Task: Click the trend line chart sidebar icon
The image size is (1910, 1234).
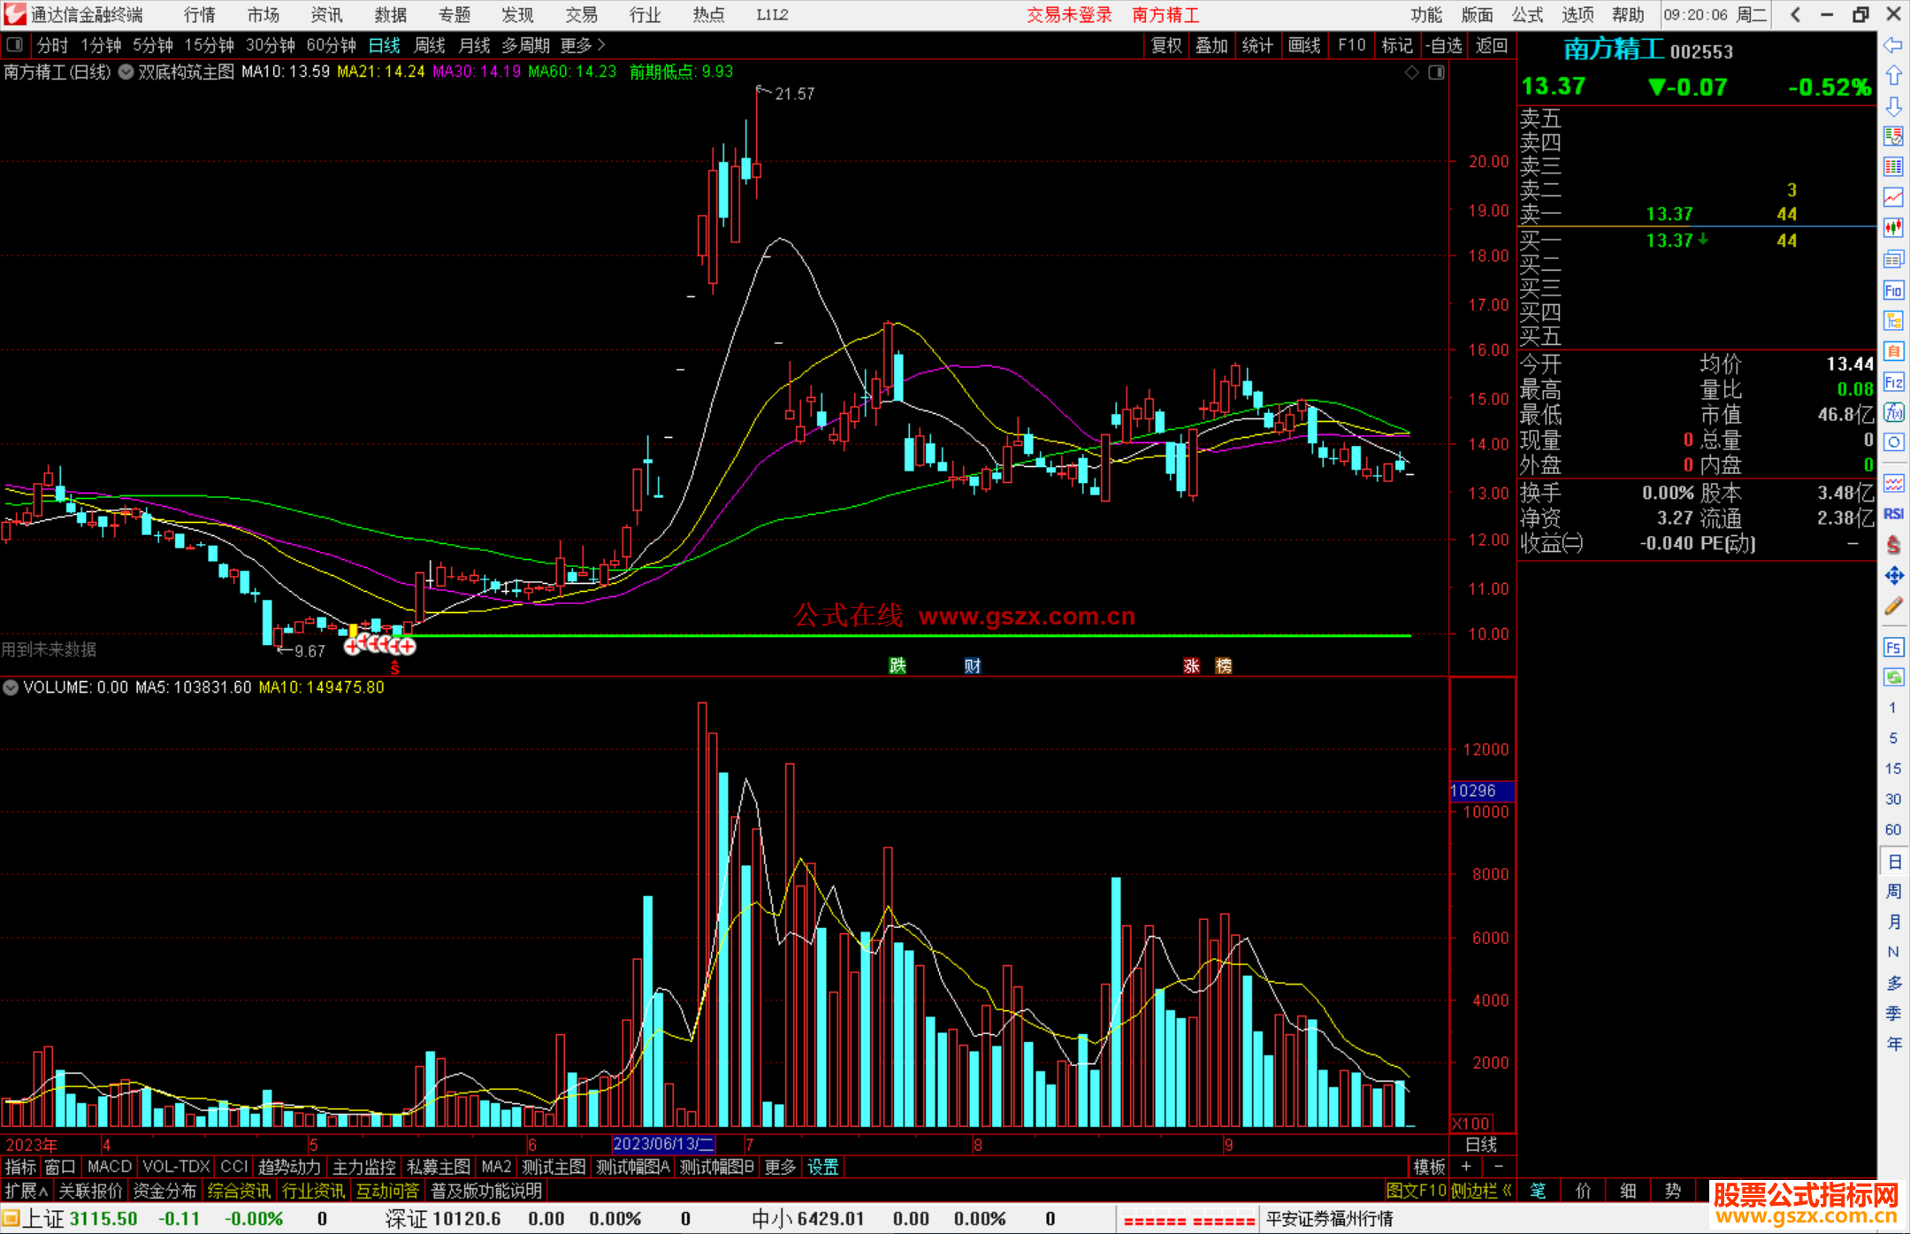Action: click(x=1893, y=196)
